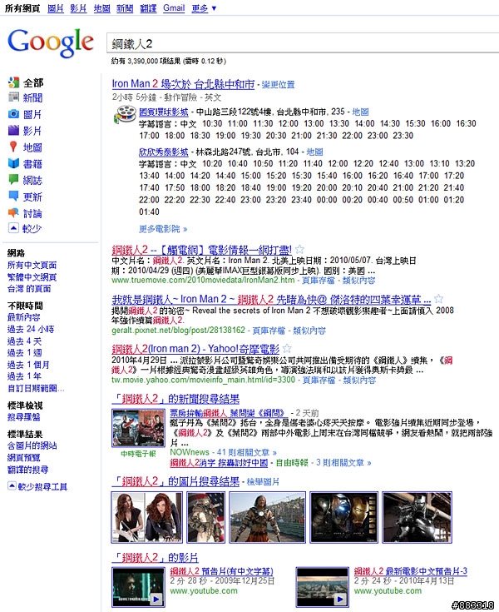Open 地圖 link for 國賓環球影城
This screenshot has height=612, width=499.
click(x=360, y=112)
